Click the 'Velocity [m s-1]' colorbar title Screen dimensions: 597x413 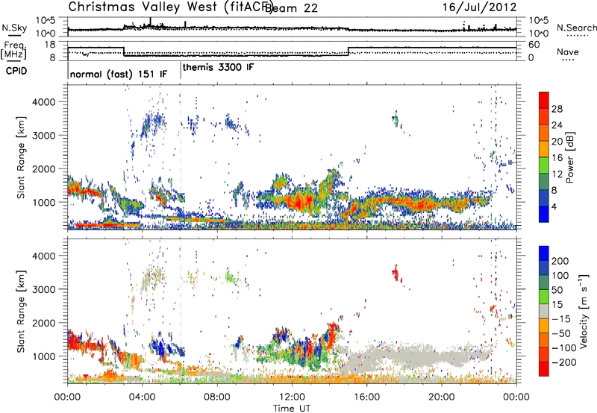584,311
